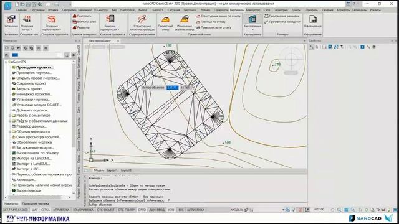The image size is (399, 224).
Task: Close the Без имени0 drawing tab
Action: point(118,41)
